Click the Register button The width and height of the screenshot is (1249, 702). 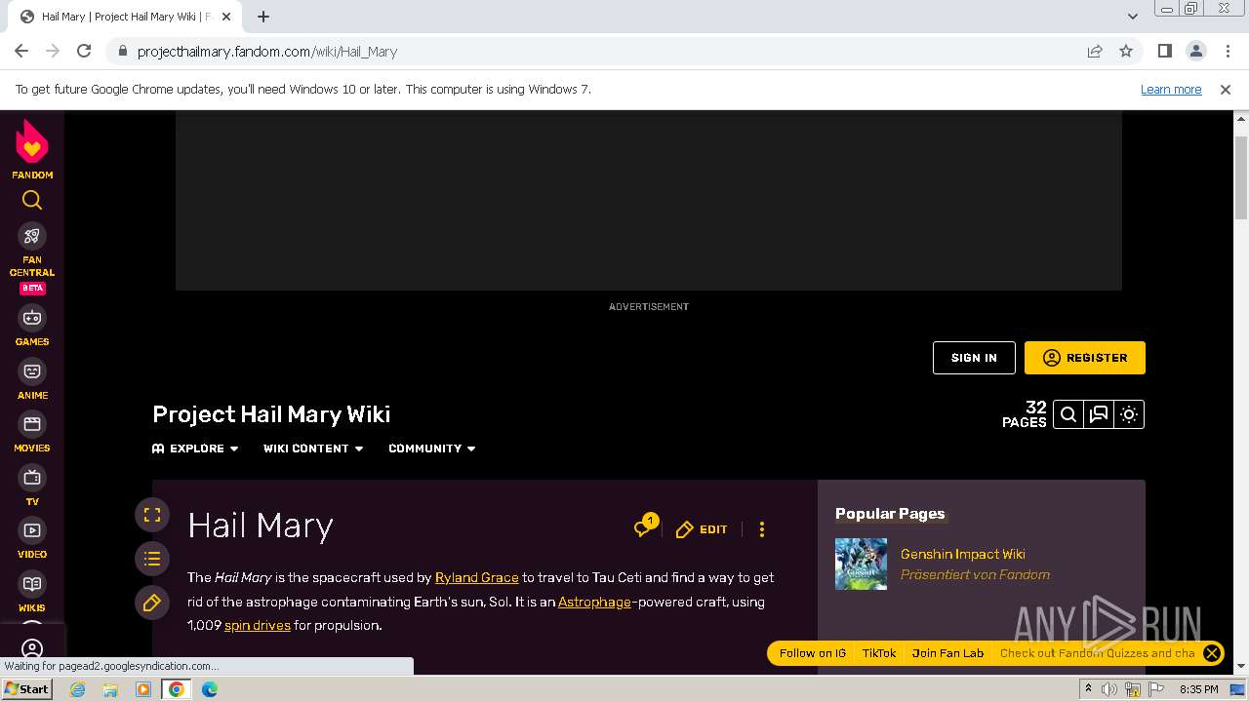(1085, 358)
